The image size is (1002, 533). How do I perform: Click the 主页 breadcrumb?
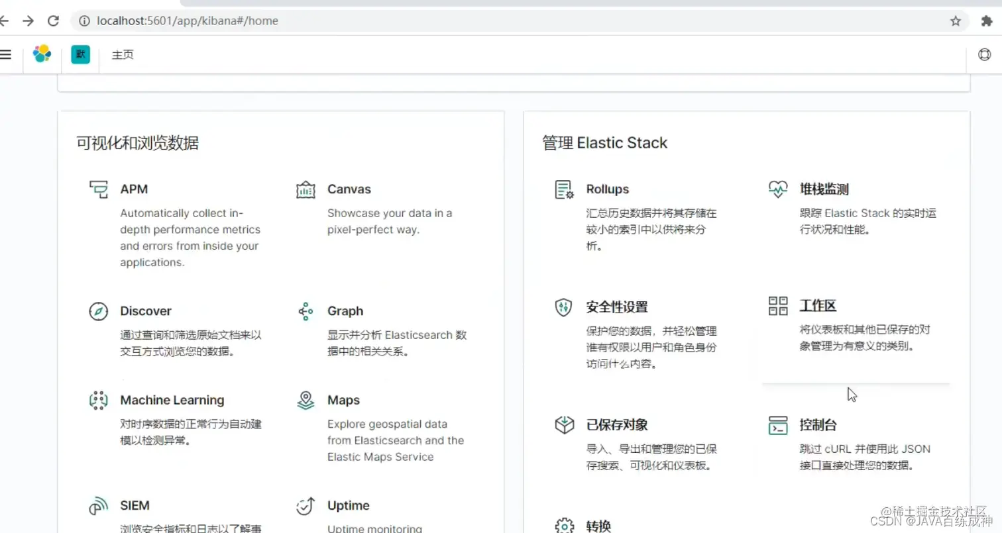click(x=123, y=54)
